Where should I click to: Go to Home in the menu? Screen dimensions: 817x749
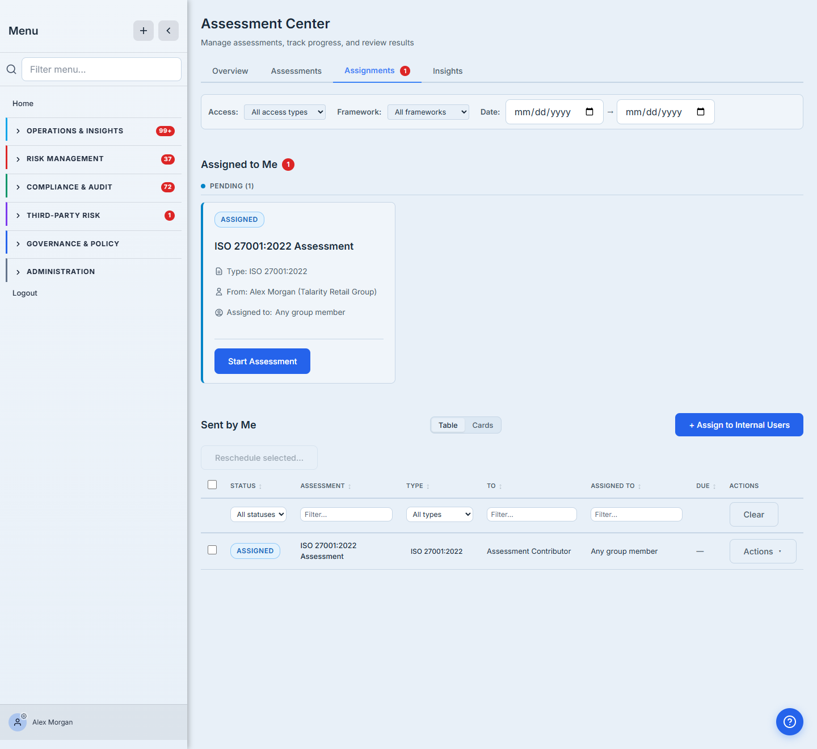pyautogui.click(x=23, y=103)
